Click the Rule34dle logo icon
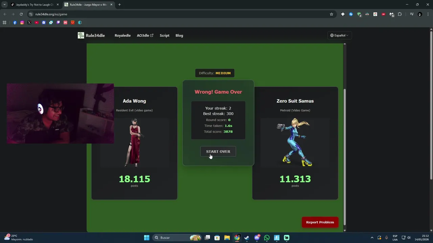Screen dimensions: 433x243 point(81,35)
